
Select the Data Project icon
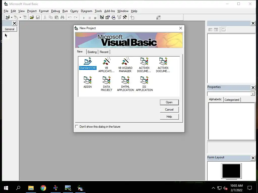[107, 84]
